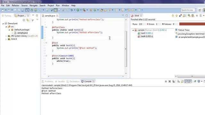Expand JRE System Library node
The width and height of the screenshot is (205, 115).
[x=6, y=36]
